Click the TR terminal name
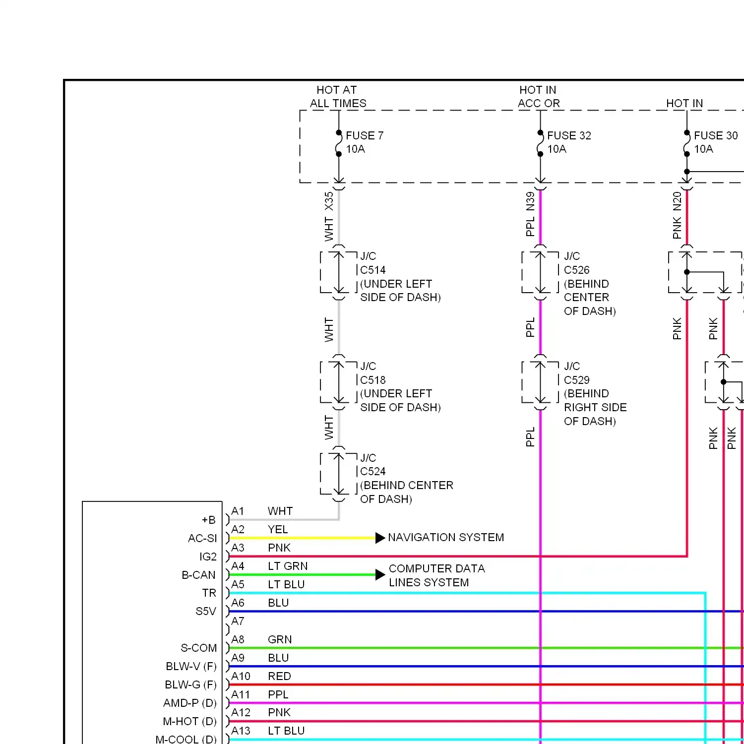This screenshot has width=744, height=744. (209, 593)
